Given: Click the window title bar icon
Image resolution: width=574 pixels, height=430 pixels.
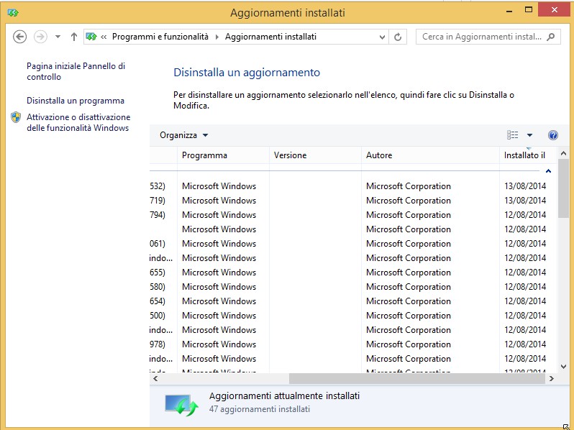Looking at the screenshot, I should pos(13,12).
